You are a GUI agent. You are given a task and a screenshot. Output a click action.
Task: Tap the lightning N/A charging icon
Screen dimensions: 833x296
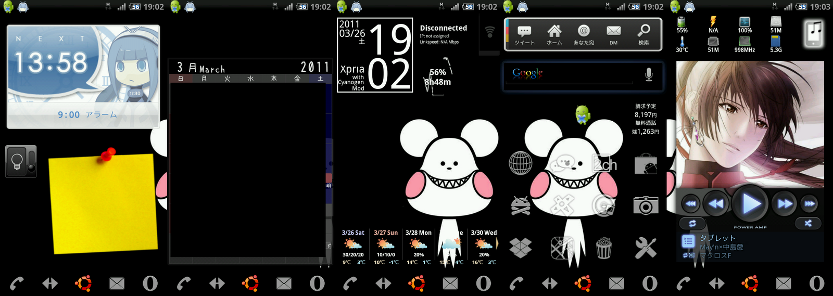(x=713, y=24)
